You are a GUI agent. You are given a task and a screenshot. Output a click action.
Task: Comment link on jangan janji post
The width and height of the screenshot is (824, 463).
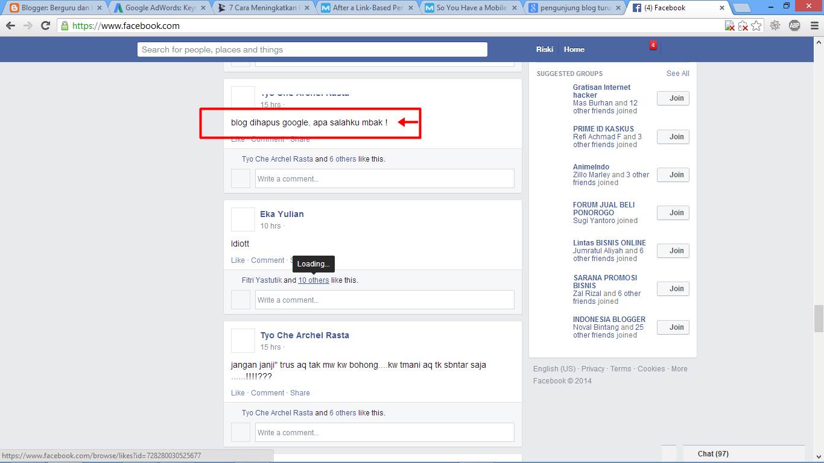pyautogui.click(x=267, y=393)
